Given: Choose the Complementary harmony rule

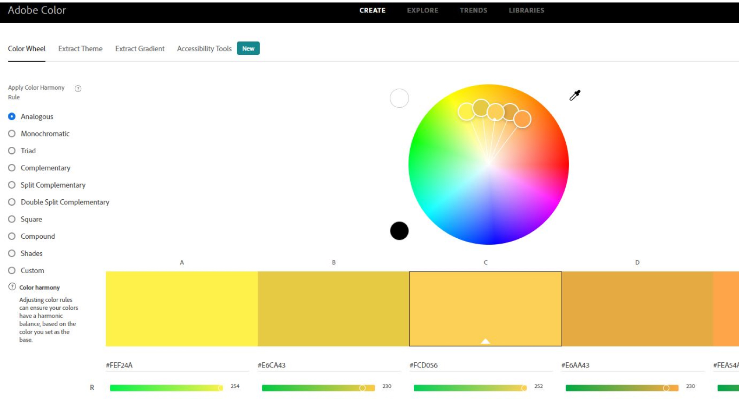Looking at the screenshot, I should click(12, 168).
